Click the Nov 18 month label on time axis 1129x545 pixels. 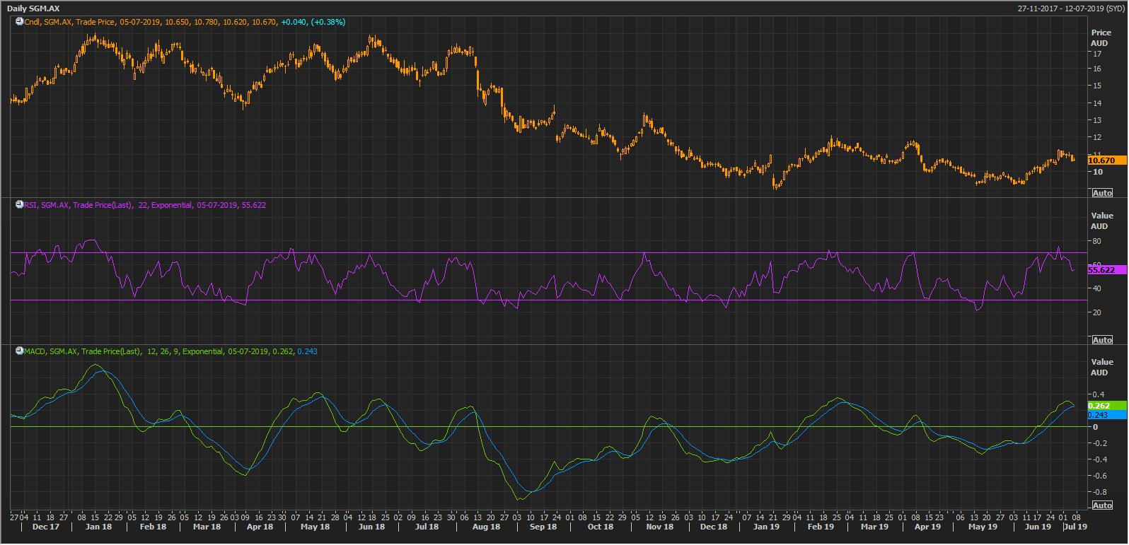click(659, 527)
